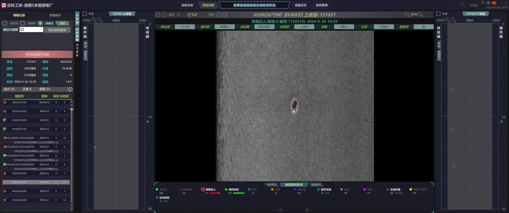509x213 pixels.
Task: Go to next page of defect categories
Action: click(x=307, y=210)
